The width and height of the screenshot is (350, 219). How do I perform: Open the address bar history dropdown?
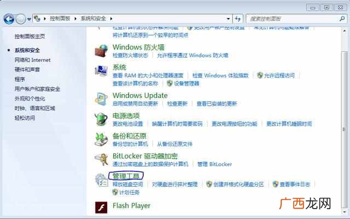228,19
